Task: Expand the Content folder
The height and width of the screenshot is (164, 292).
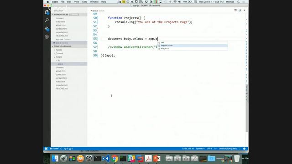Action: (59, 53)
